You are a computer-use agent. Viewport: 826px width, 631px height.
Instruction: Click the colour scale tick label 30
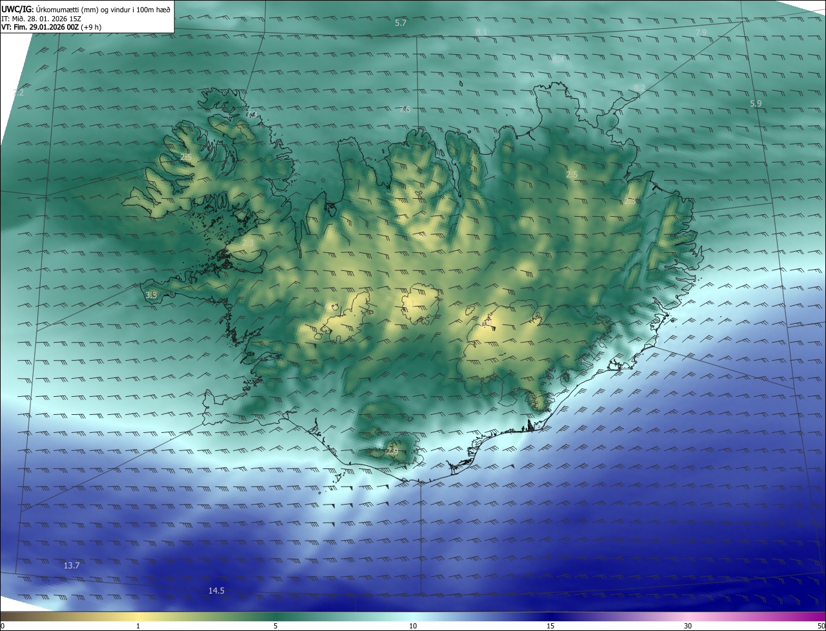(x=688, y=626)
